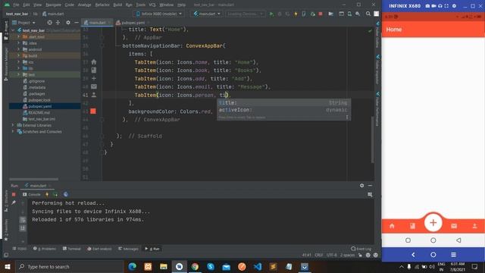Select opened file target icon in Project panel
The image size is (485, 273).
[50, 23]
